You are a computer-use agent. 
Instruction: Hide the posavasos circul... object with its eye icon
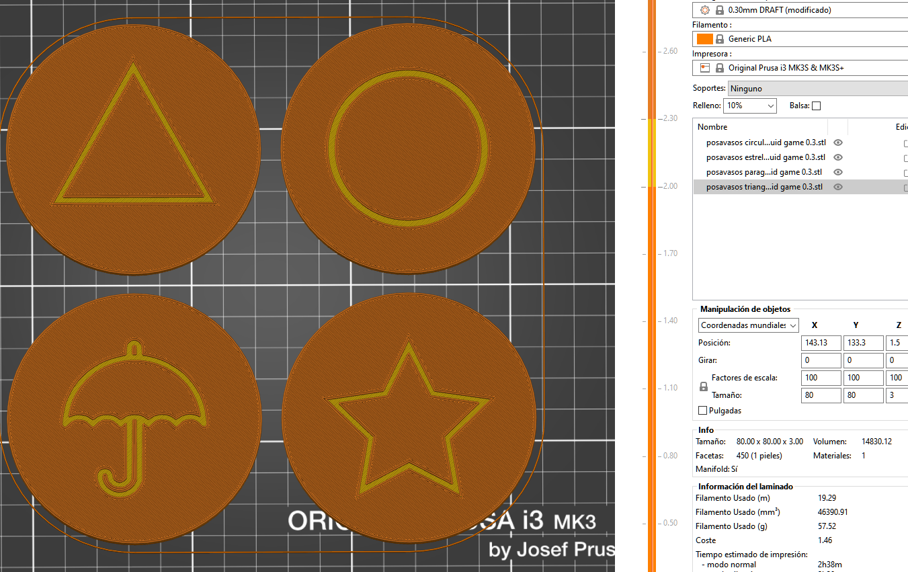point(838,142)
